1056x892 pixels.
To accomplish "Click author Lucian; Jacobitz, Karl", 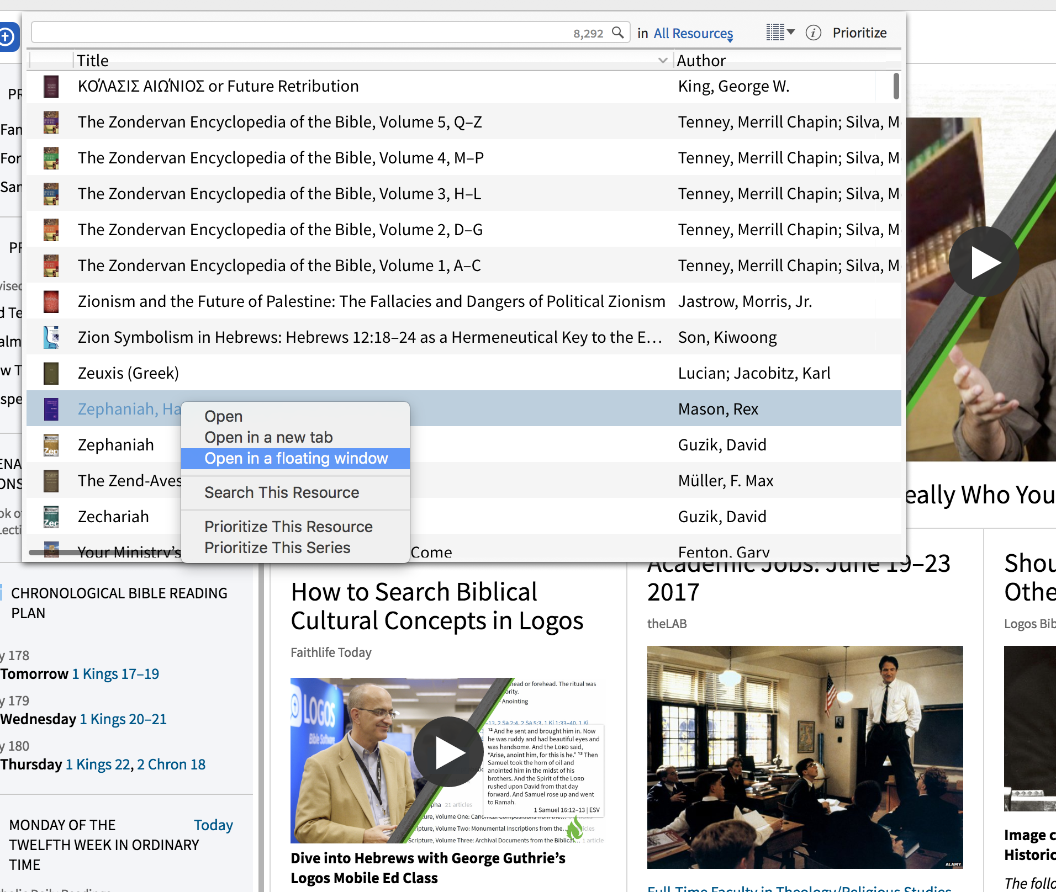I will (x=754, y=373).
